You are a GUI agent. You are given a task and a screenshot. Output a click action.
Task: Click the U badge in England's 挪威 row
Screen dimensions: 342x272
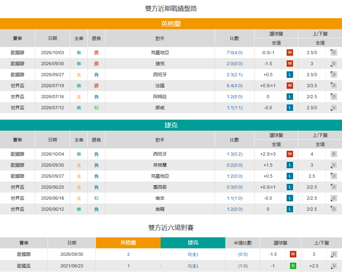click(x=334, y=108)
